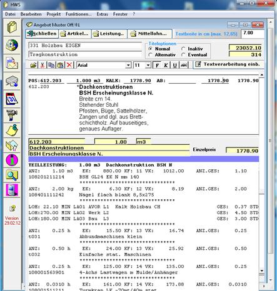Select the Inaktiv title option
Viewport: 277px width, 291px height.
click(192, 49)
